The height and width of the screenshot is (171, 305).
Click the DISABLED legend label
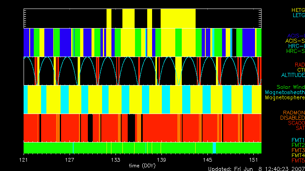coord(292,118)
